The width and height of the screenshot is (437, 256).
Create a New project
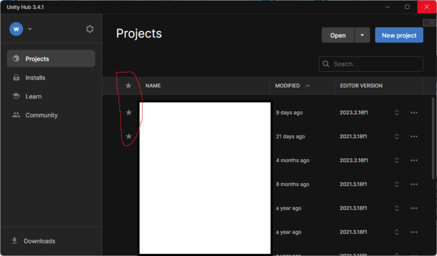point(399,35)
